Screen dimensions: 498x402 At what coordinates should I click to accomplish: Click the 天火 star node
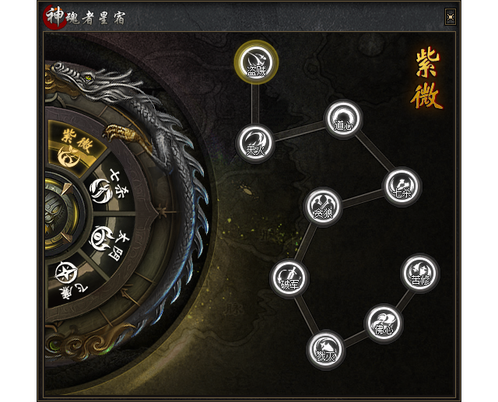pos(255,143)
